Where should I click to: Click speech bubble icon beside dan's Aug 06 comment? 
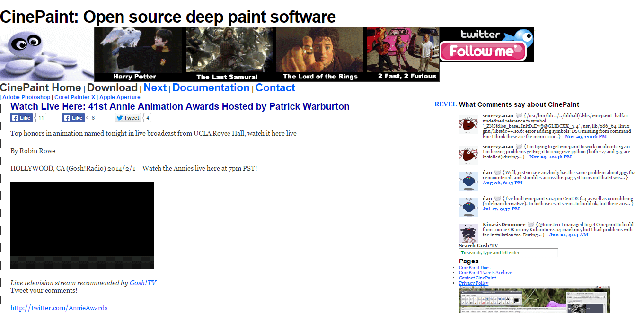(498, 172)
